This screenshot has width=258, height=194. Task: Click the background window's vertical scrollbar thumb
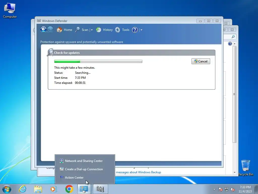(x=235, y=94)
